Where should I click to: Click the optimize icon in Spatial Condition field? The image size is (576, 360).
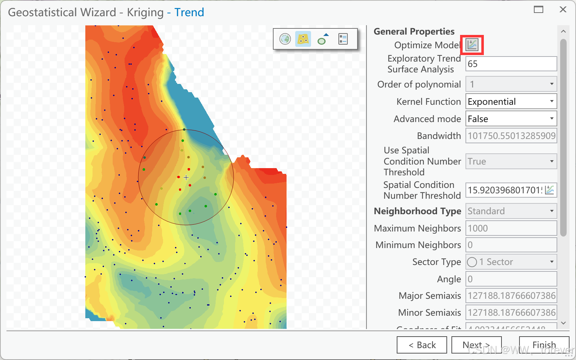[x=549, y=190]
